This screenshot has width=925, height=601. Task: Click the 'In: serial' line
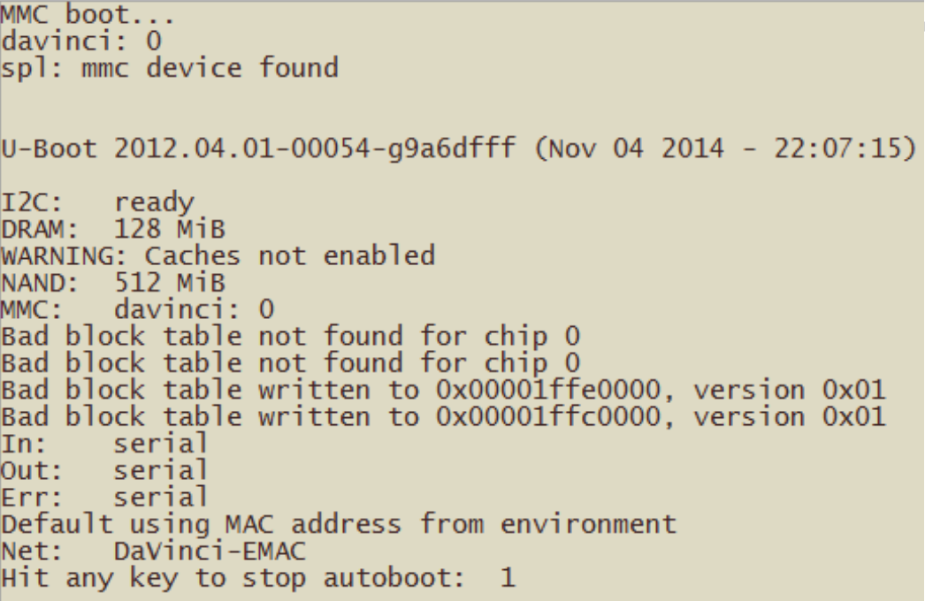click(x=105, y=444)
